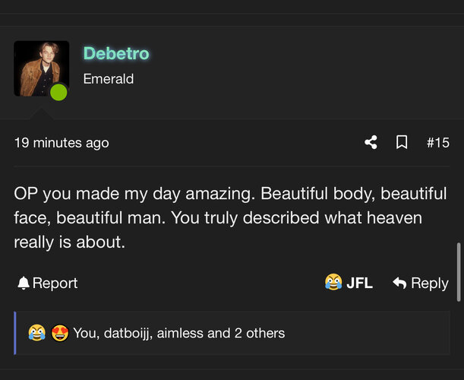Screen dimensions: 464x380
Task: Click the crying-laughing emoji in reactions bar
Action: [36, 333]
